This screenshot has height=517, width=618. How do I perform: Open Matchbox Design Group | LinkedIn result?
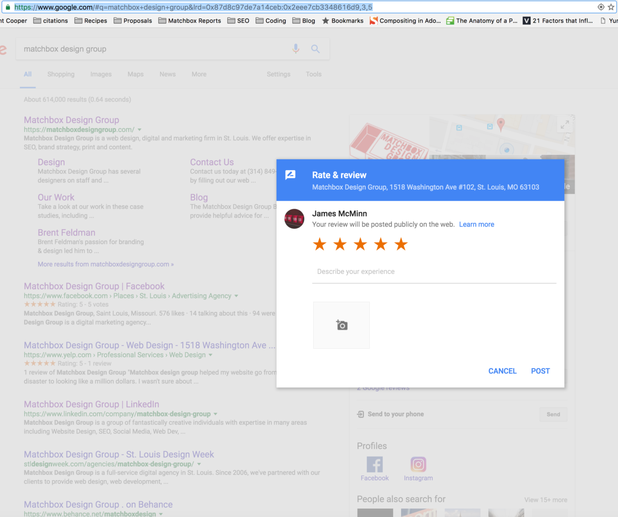92,404
